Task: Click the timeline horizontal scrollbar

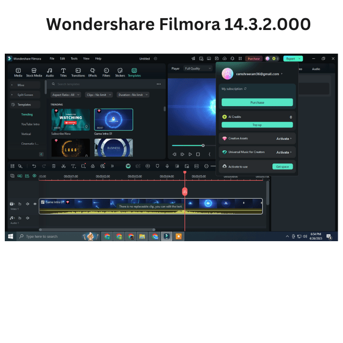Action: (x=97, y=230)
